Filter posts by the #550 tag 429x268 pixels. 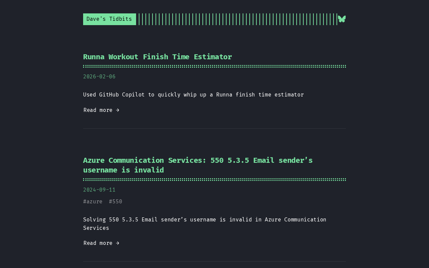point(116,202)
